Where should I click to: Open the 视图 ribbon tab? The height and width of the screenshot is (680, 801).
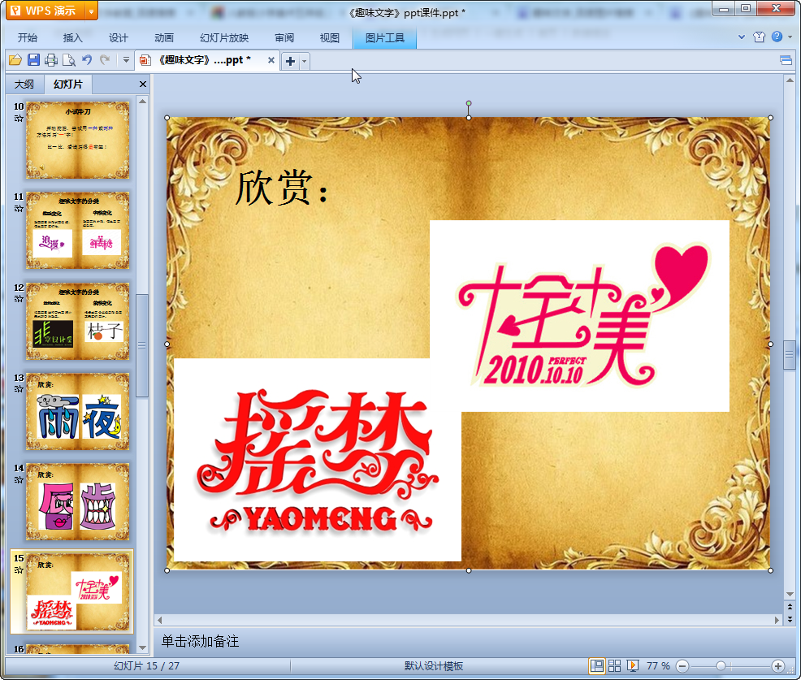(x=330, y=38)
